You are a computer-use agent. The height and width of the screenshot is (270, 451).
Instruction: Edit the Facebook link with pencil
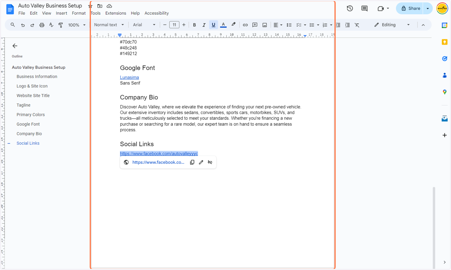(x=201, y=162)
